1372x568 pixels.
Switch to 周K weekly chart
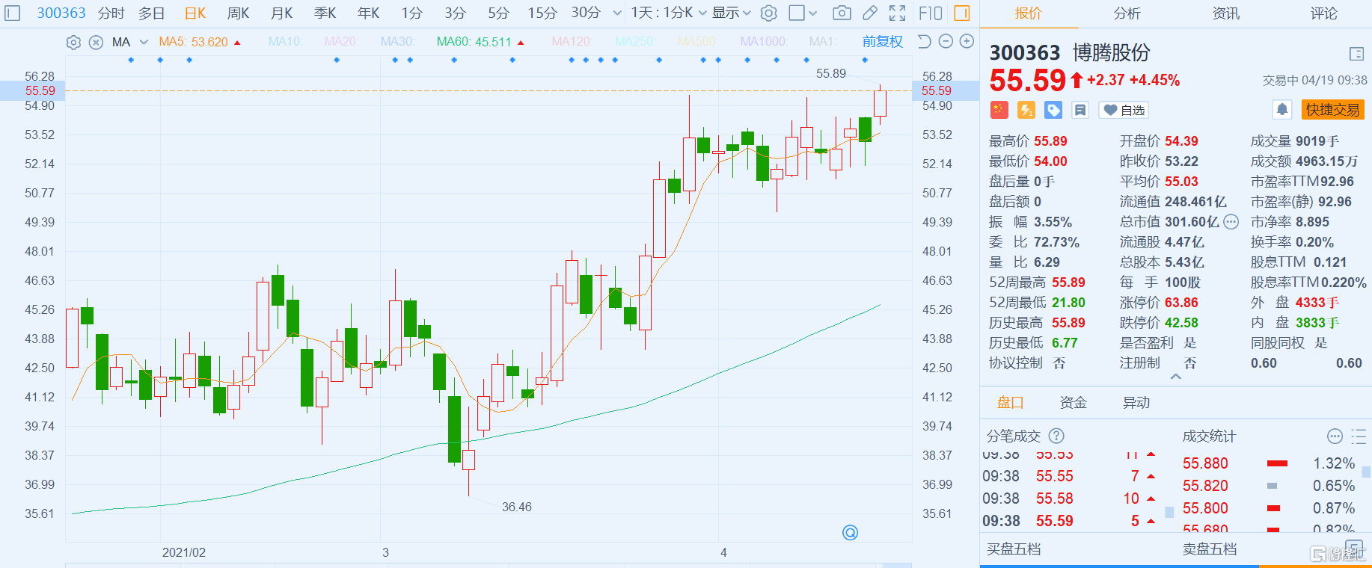point(239,13)
